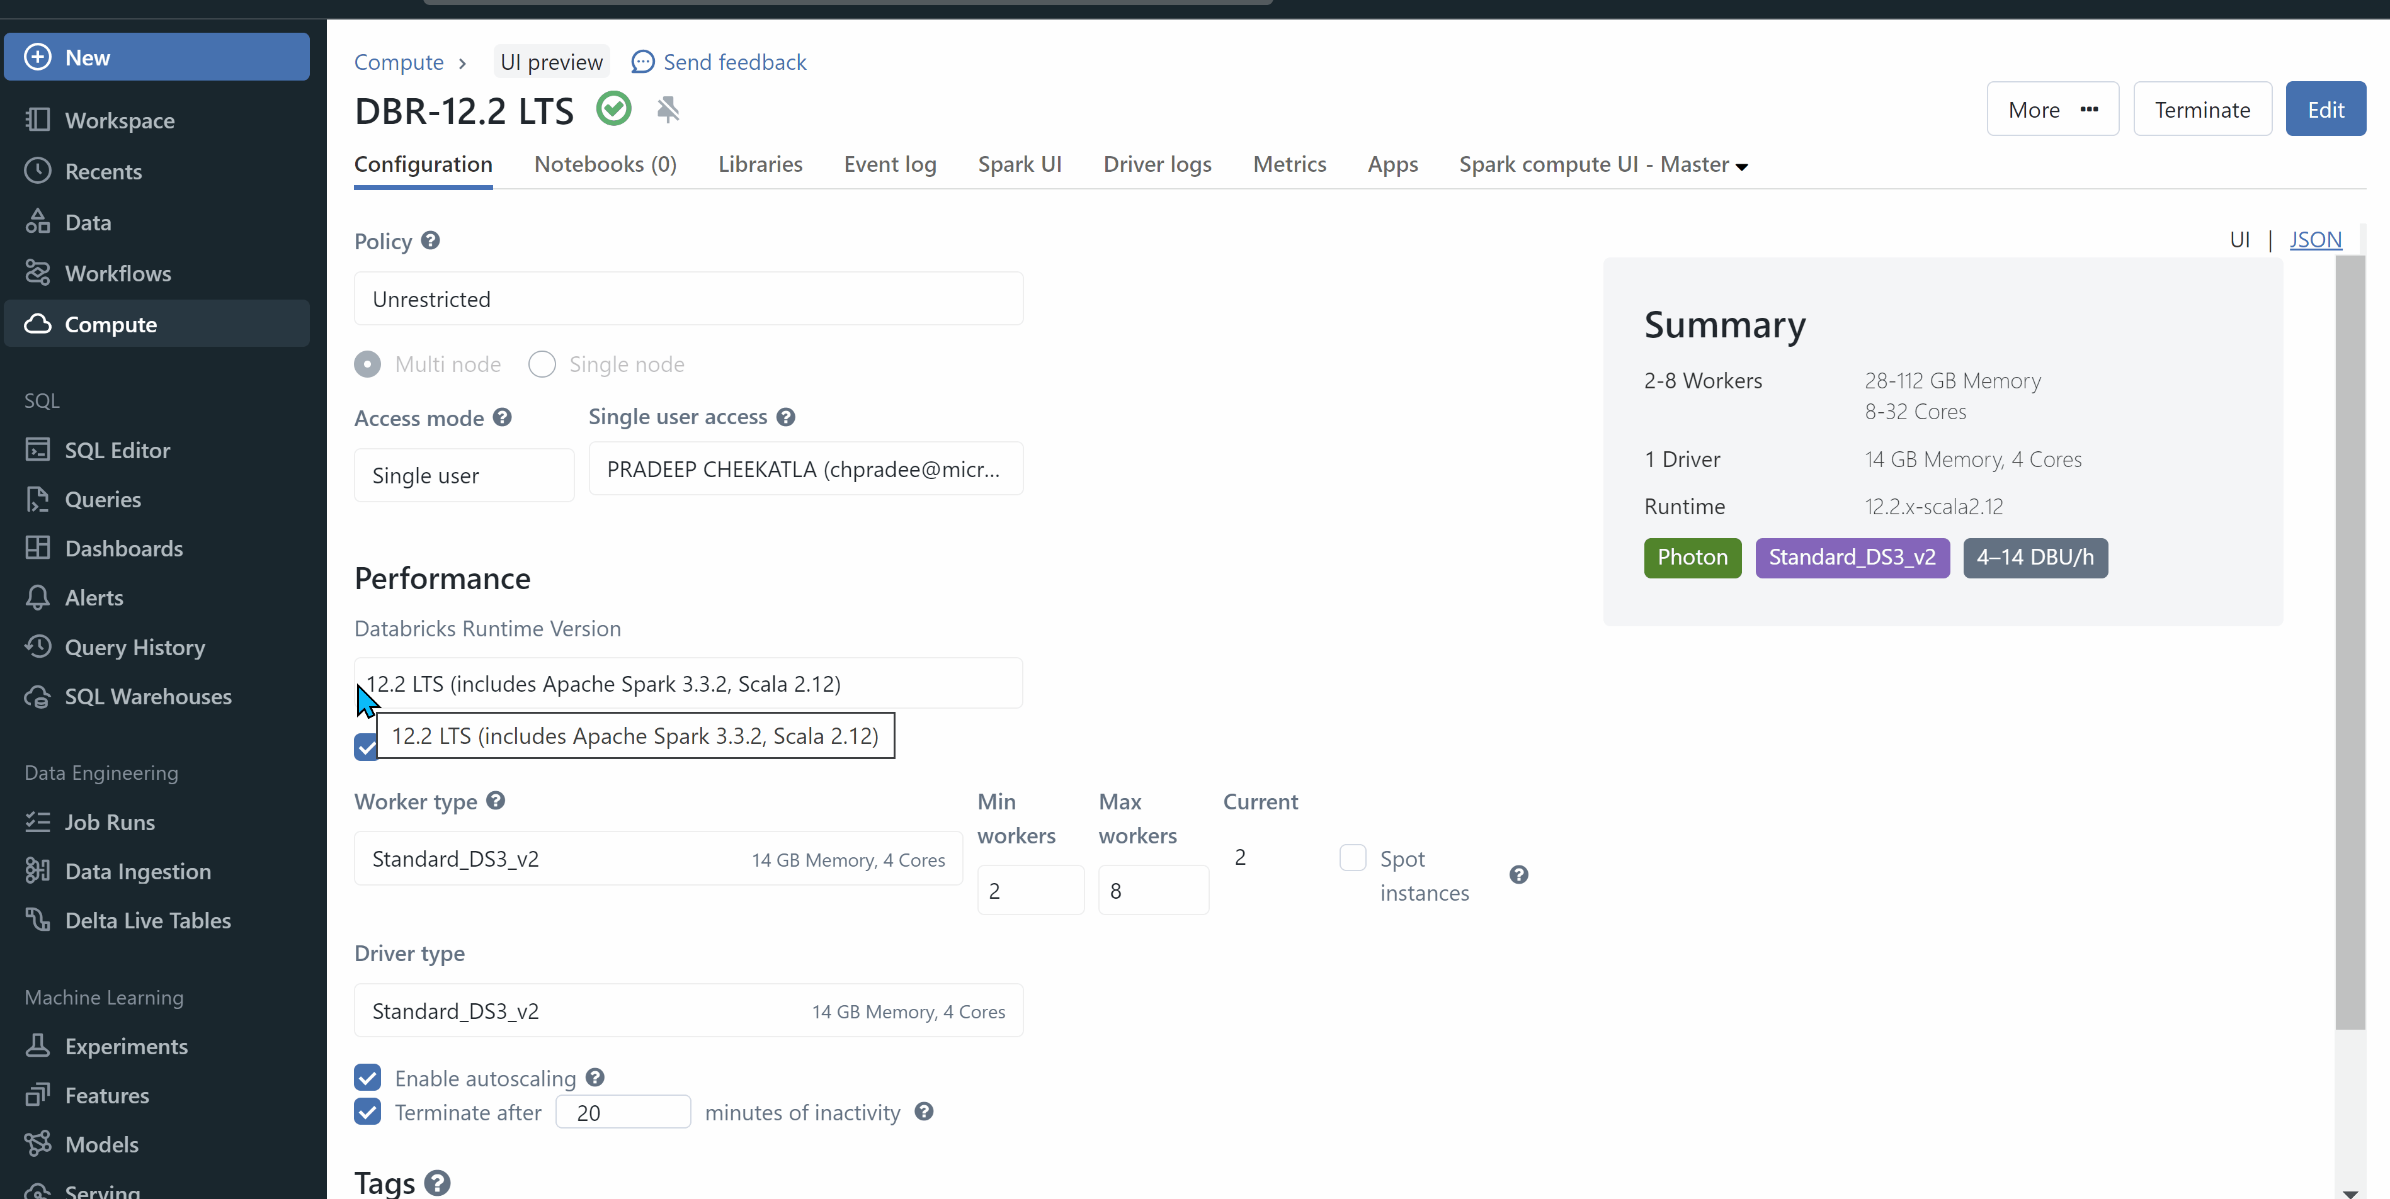The image size is (2390, 1199).
Task: Open the More options menu button
Action: point(2052,110)
